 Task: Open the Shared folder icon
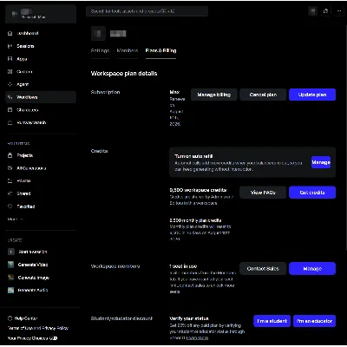pyautogui.click(x=10, y=193)
